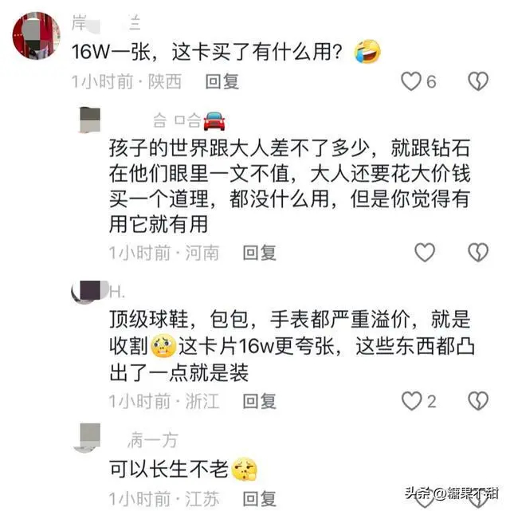Tap 回复 under the 河南 comment

pyautogui.click(x=260, y=253)
